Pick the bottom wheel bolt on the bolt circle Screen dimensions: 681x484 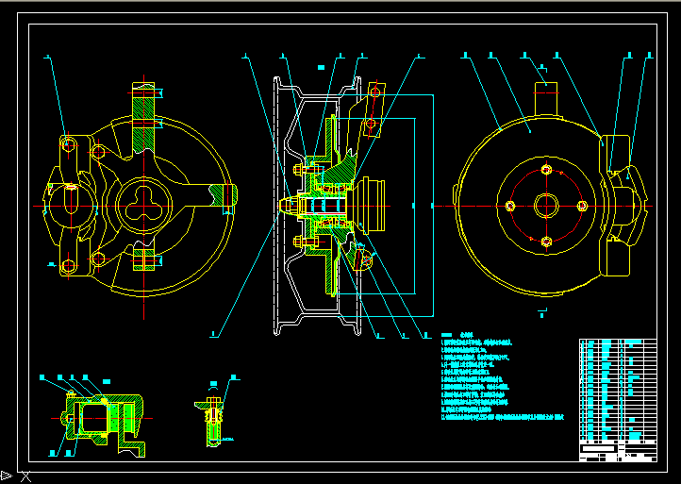tap(546, 242)
